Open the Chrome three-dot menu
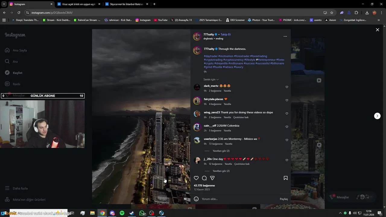 coord(381,13)
